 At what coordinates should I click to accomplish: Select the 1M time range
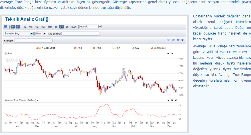click(37, 27)
